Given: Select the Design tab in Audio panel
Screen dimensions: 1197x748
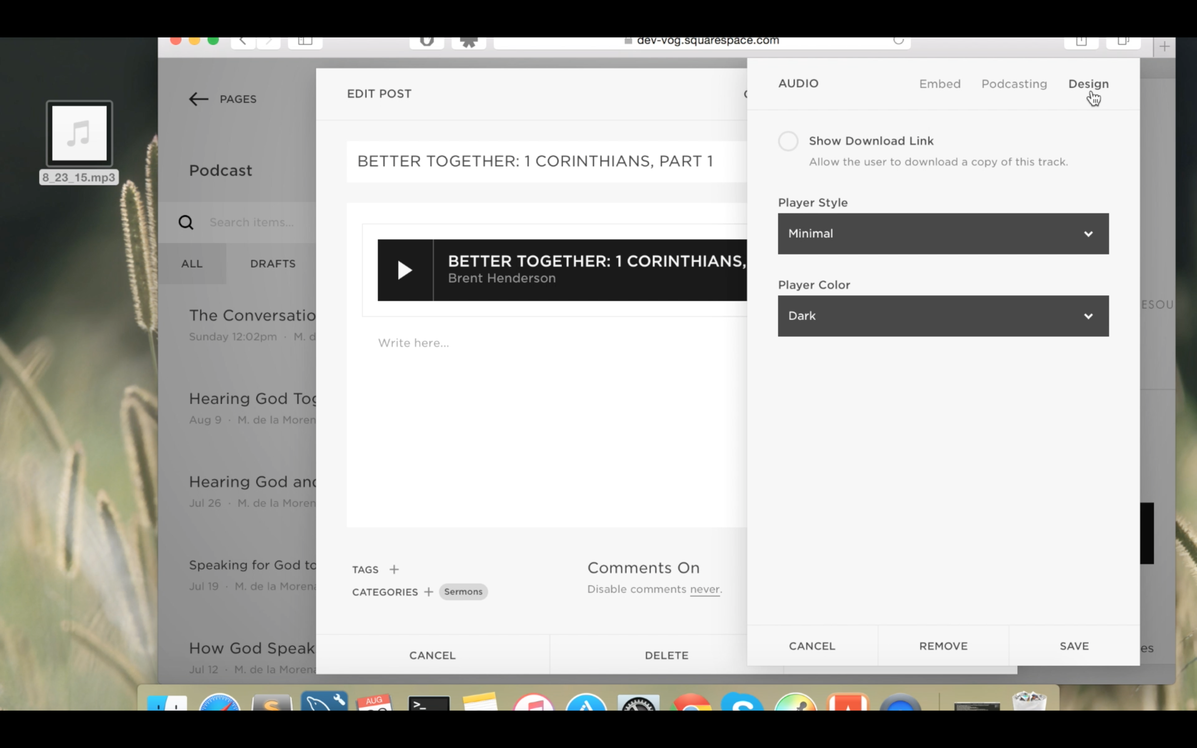Looking at the screenshot, I should [1088, 84].
